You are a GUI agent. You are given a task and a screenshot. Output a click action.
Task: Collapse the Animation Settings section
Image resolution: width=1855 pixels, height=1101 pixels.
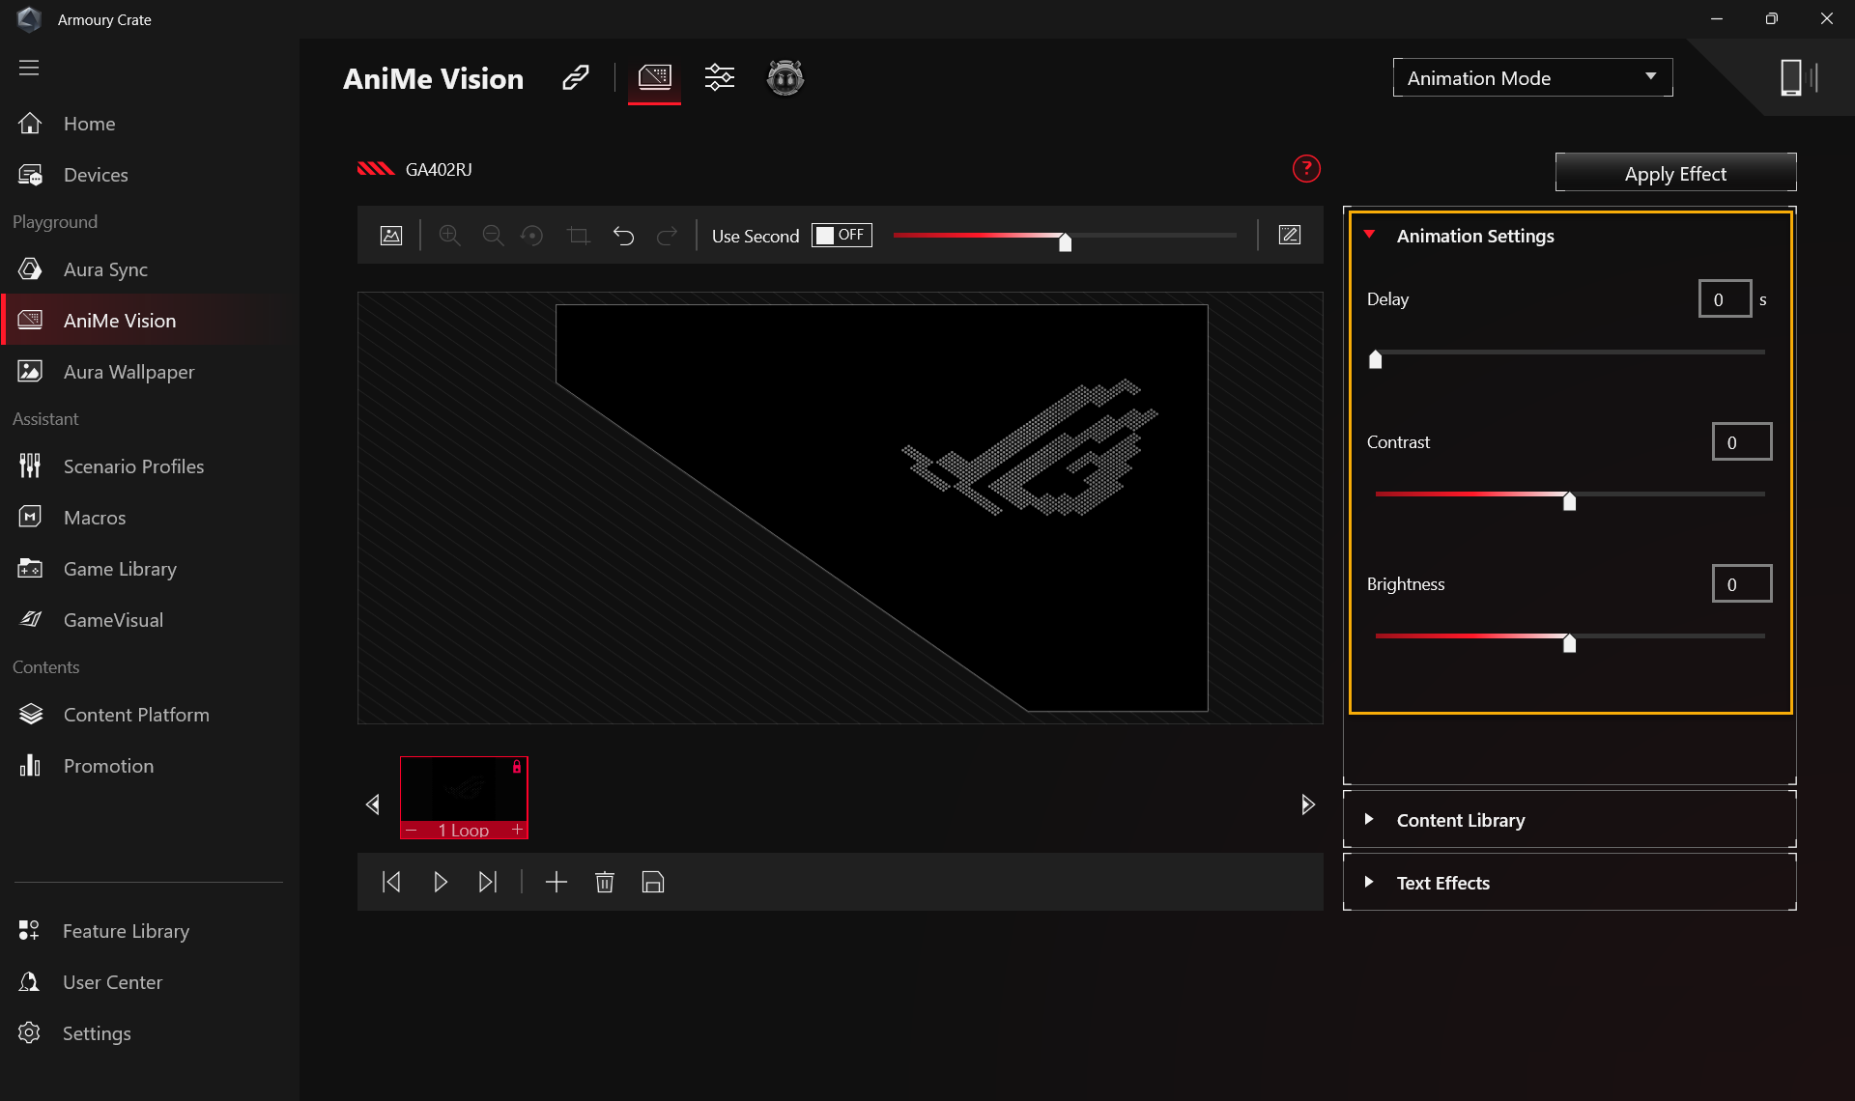1369,235
